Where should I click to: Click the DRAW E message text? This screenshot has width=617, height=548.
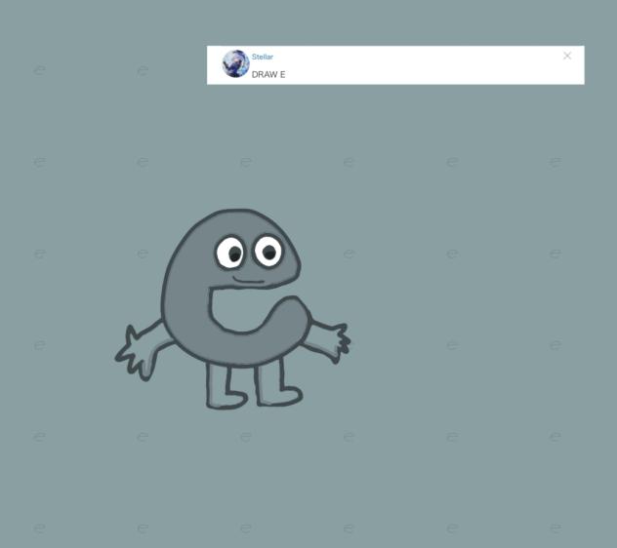[268, 74]
